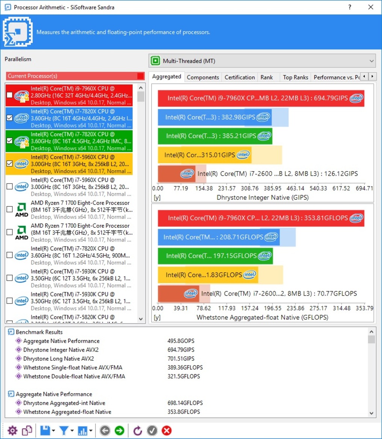
Task: Click the Current Processor(s) red header
Action: [75, 76]
